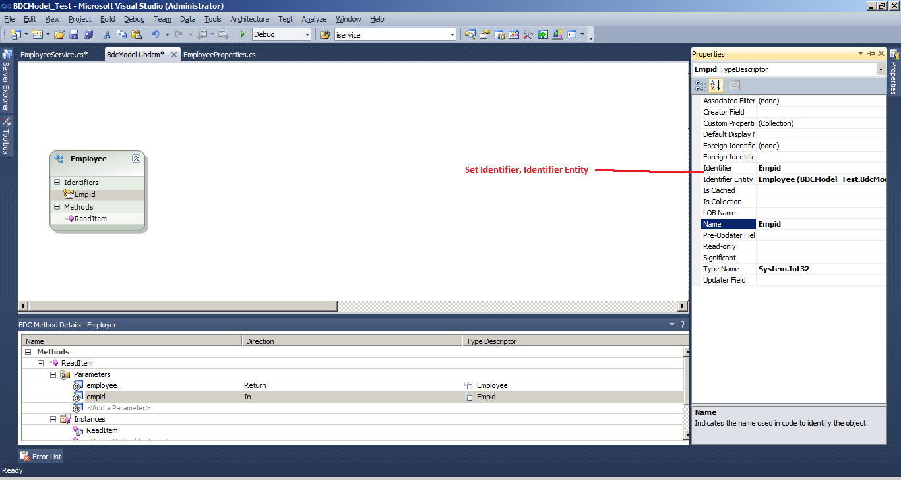
Task: Open the iservice find combo box dropdown
Action: tap(452, 34)
